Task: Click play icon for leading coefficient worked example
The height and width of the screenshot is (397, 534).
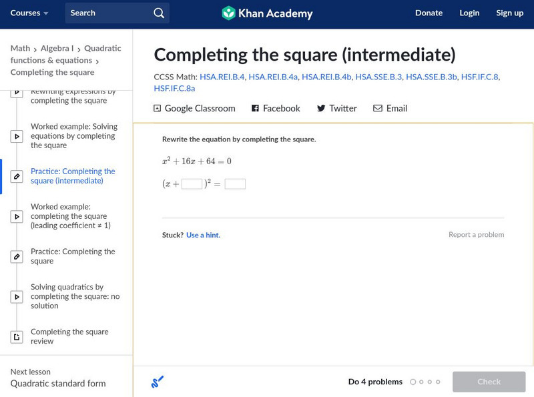Action: coord(17,217)
